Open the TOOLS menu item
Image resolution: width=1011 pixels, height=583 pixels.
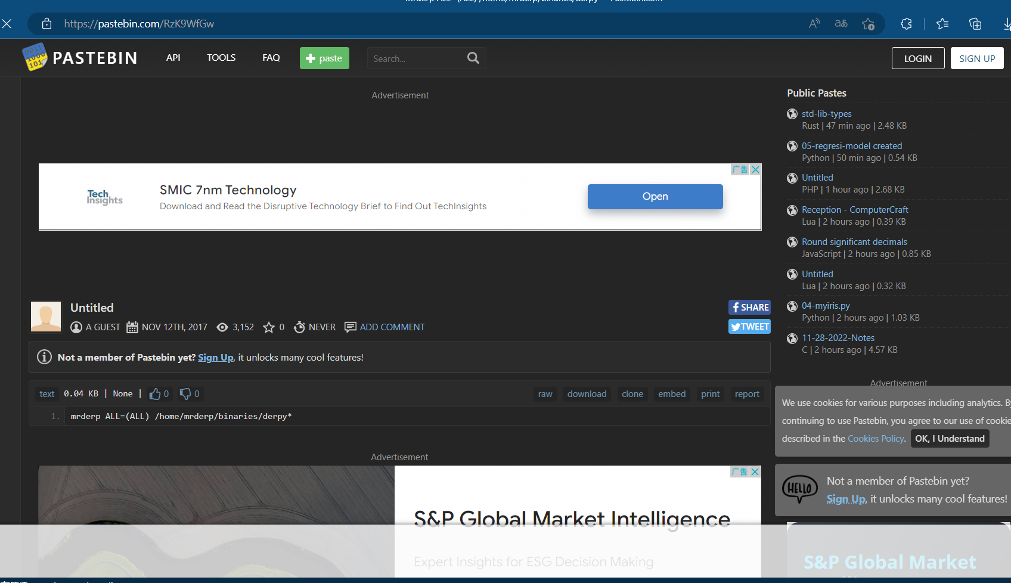221,58
